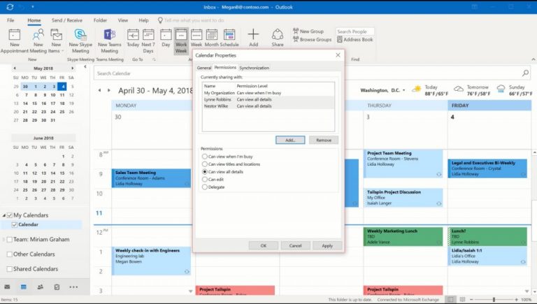537x304 pixels.
Task: Check the Team: Miriam Graham calendar group
Action: (x=10, y=239)
